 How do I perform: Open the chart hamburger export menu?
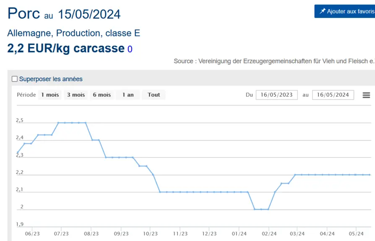(366, 95)
